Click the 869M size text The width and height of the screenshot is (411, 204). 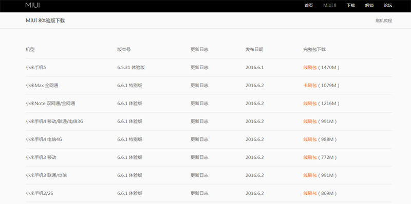(x=327, y=194)
